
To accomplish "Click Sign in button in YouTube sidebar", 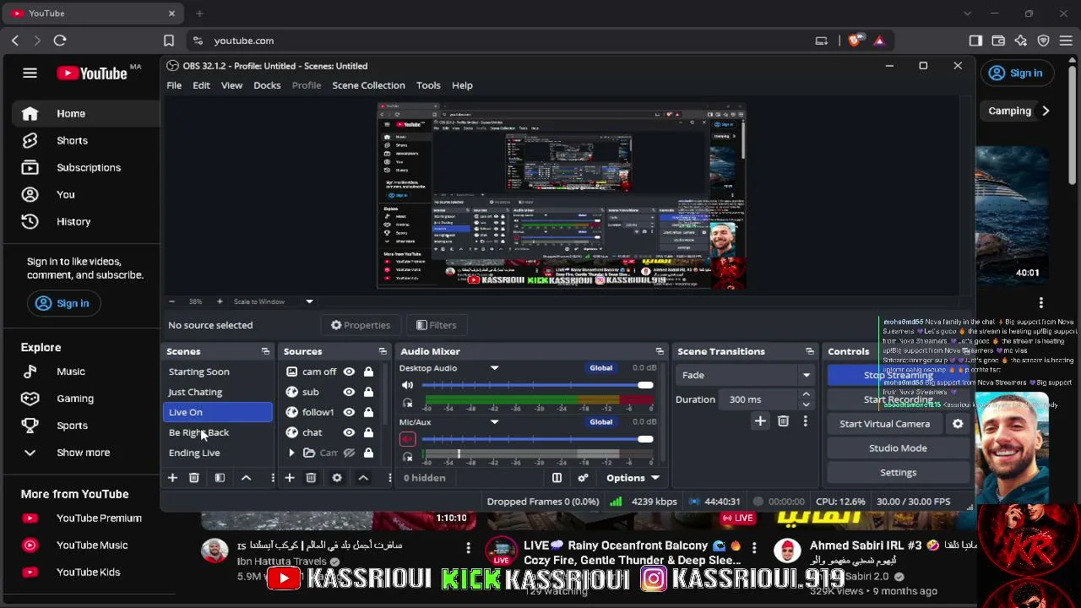I will (62, 303).
